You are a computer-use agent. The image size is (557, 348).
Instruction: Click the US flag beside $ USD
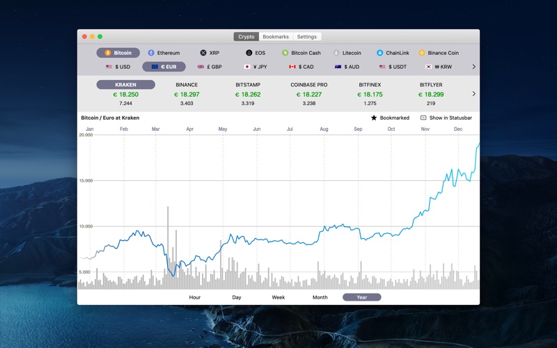pyautogui.click(x=109, y=67)
